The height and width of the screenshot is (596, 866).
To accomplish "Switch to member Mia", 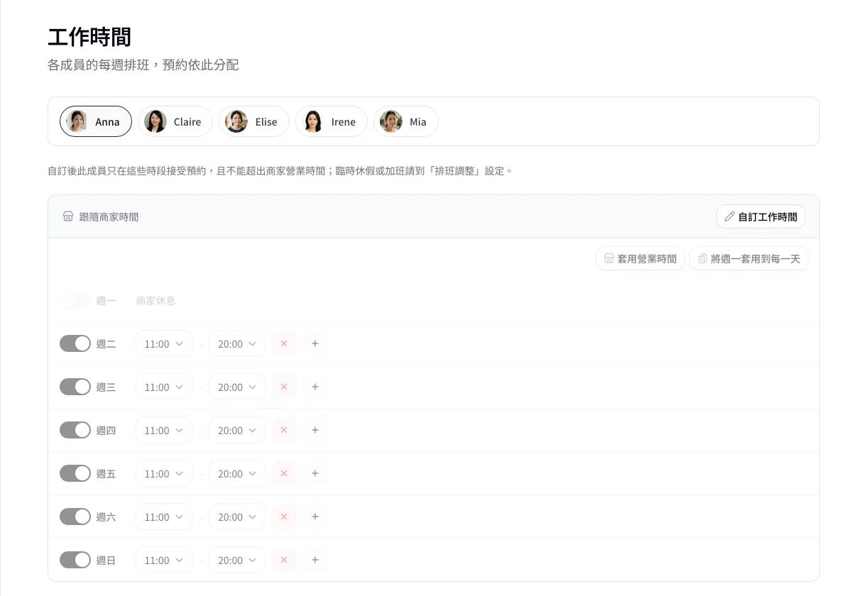I will (x=406, y=121).
